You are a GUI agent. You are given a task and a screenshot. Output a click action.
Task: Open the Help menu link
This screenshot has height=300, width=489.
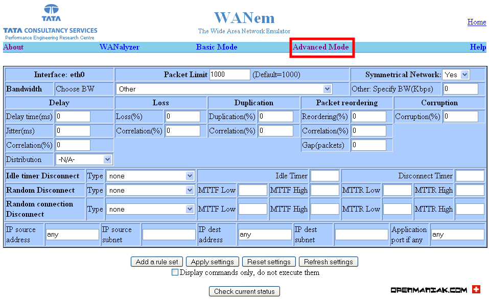pyautogui.click(x=478, y=47)
